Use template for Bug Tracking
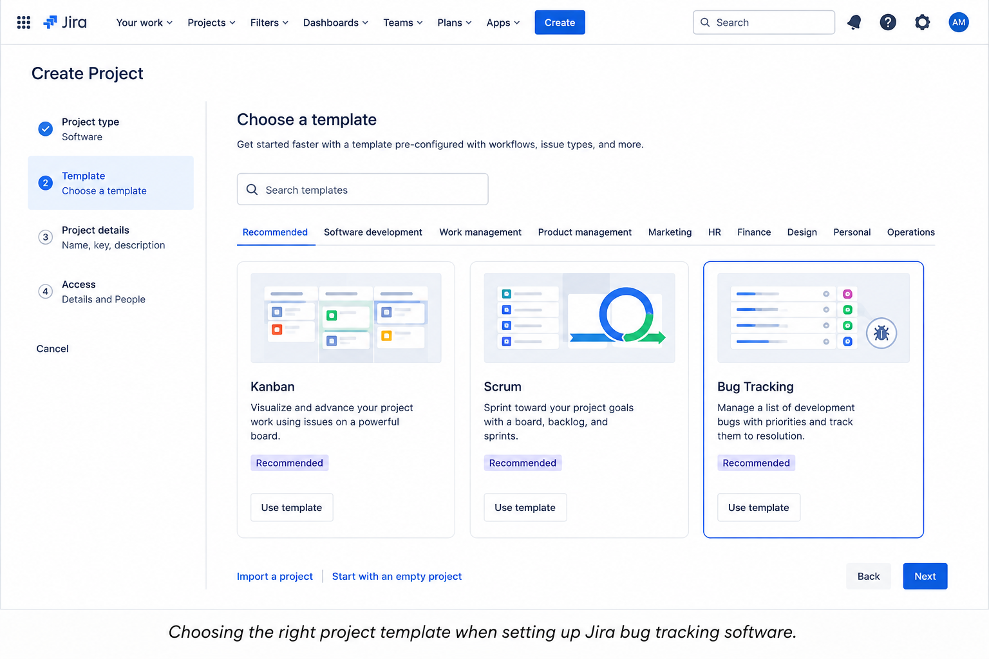Screen dimensions: 989x659 pyautogui.click(x=758, y=507)
